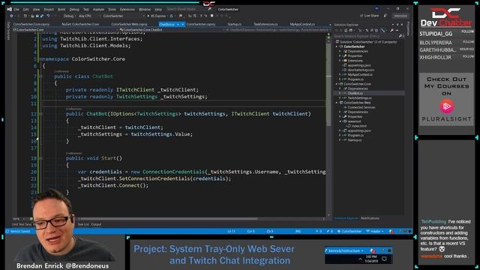Click the pending changes pencil in status bar
480x270 pixels.
tap(329, 231)
